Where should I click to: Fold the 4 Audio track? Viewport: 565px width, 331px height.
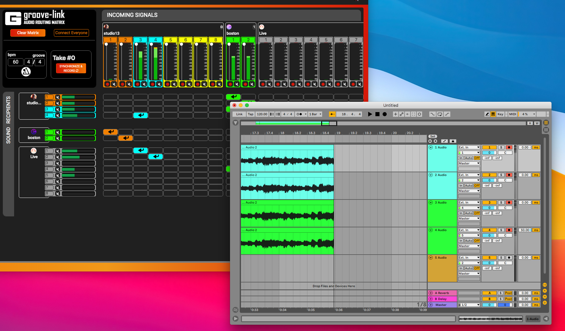[431, 230]
